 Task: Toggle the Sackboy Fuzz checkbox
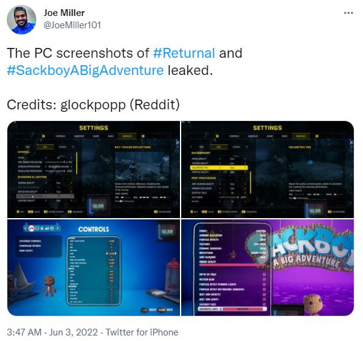coord(264,304)
